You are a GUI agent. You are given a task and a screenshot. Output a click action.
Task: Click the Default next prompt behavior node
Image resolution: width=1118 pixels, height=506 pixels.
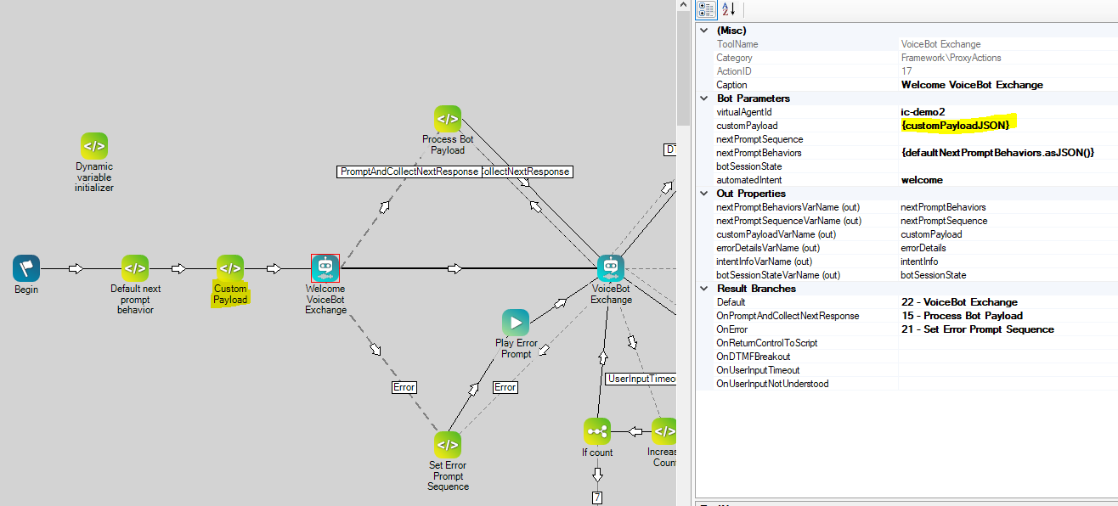(135, 268)
